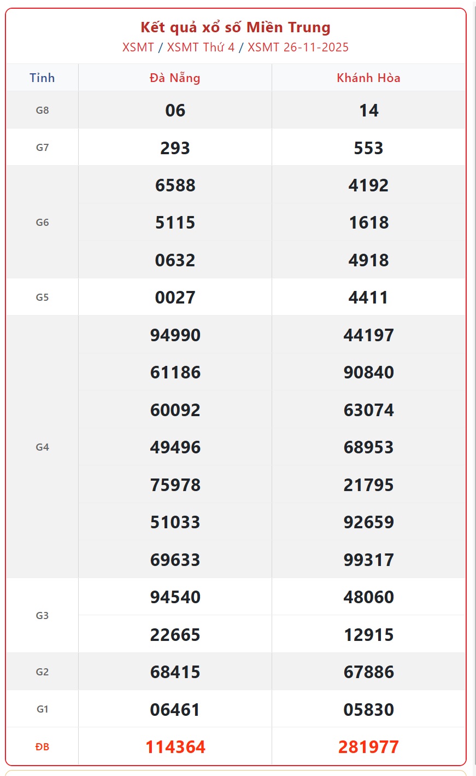
Task: Click Đà Nẵng G5 number 0027
Action: 175,297
